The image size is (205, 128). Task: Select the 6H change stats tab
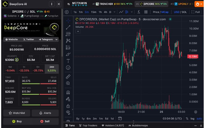pyautogui.click(x=38, y=69)
